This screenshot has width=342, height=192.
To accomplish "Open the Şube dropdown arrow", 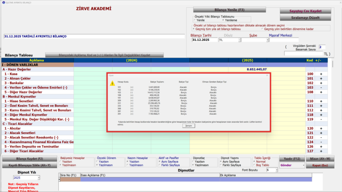I will pyautogui.click(x=267, y=40).
